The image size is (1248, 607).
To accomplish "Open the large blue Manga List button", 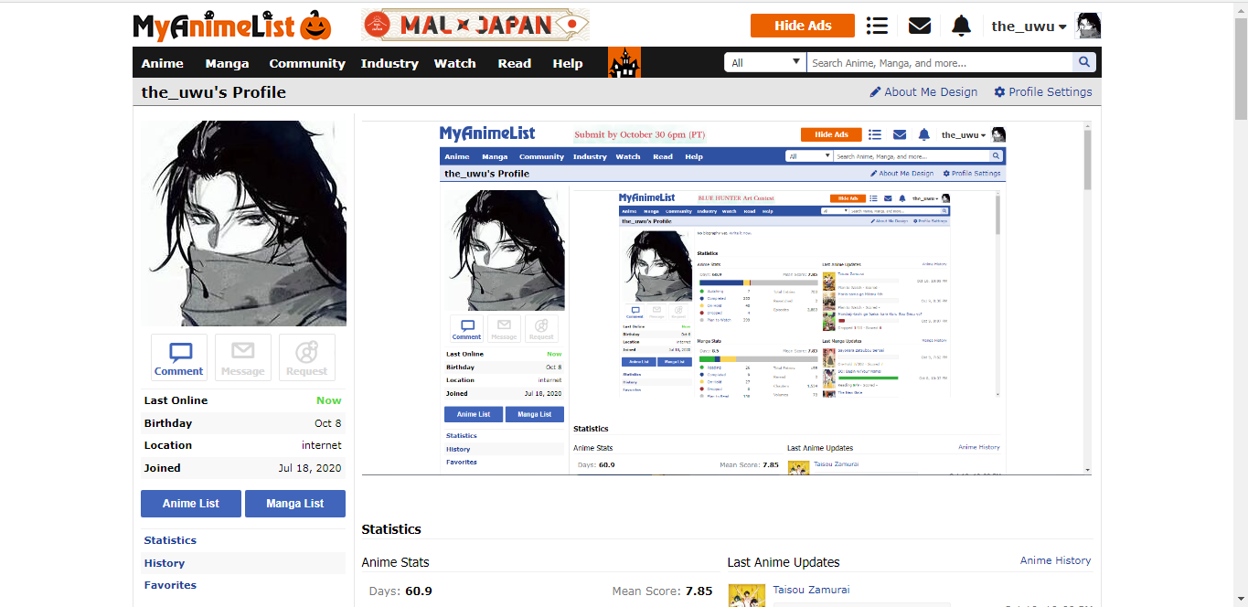I will pyautogui.click(x=295, y=504).
